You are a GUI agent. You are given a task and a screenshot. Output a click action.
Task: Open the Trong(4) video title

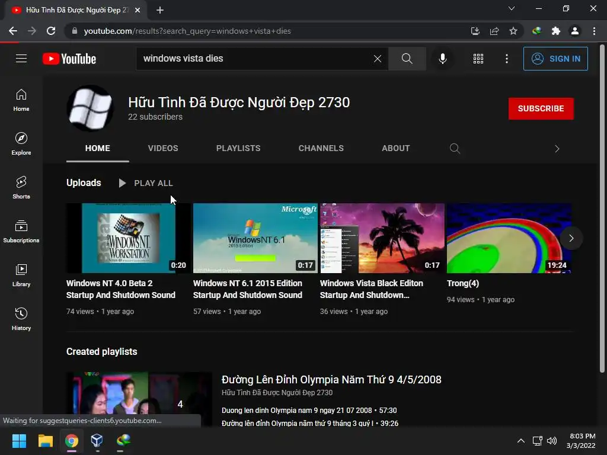[463, 283]
